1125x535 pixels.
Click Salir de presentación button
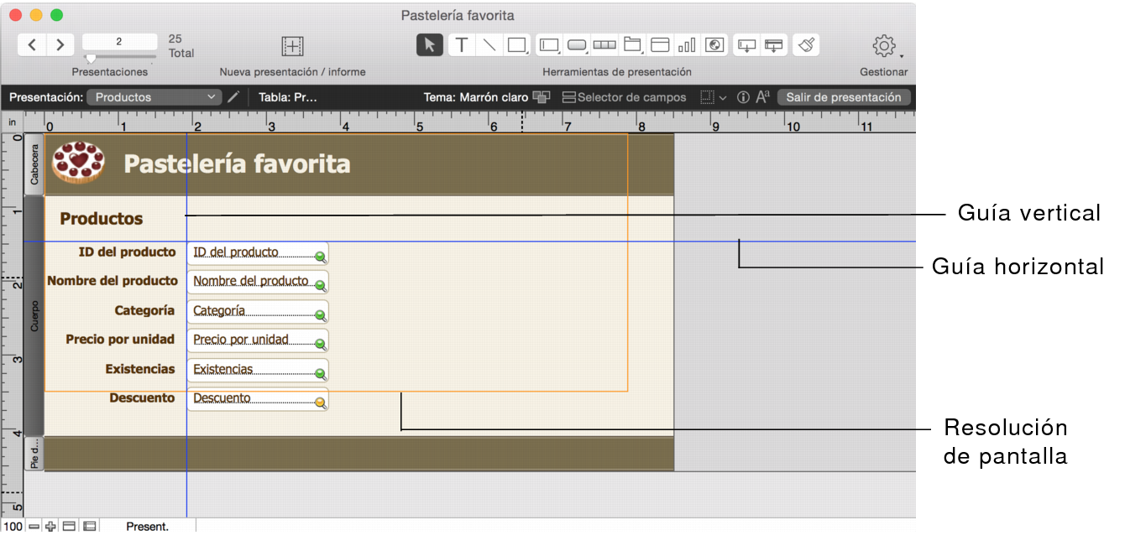(x=843, y=97)
